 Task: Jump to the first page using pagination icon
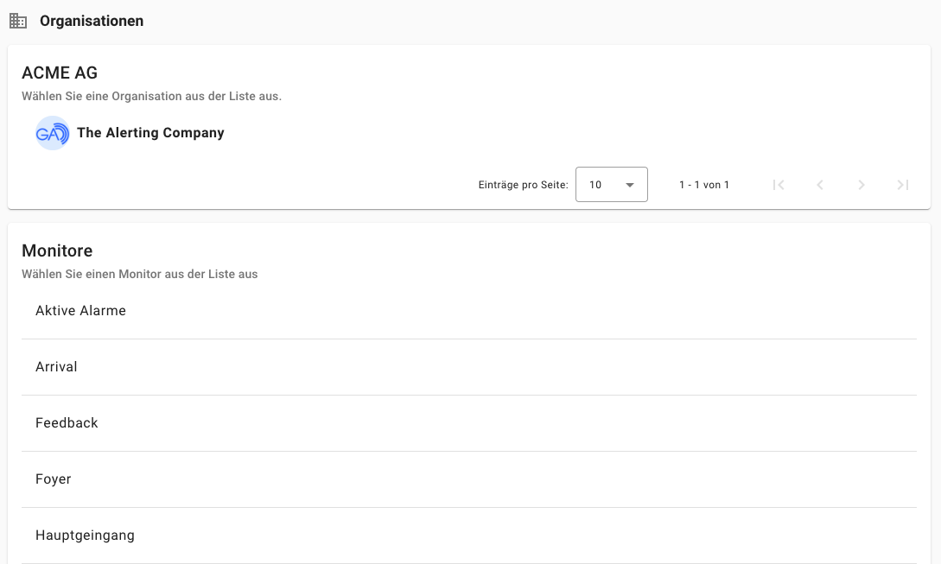[x=779, y=184]
